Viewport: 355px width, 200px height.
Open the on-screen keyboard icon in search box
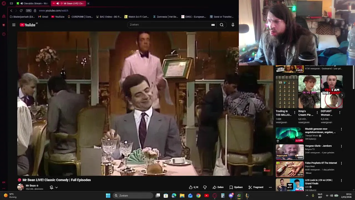click(213, 25)
